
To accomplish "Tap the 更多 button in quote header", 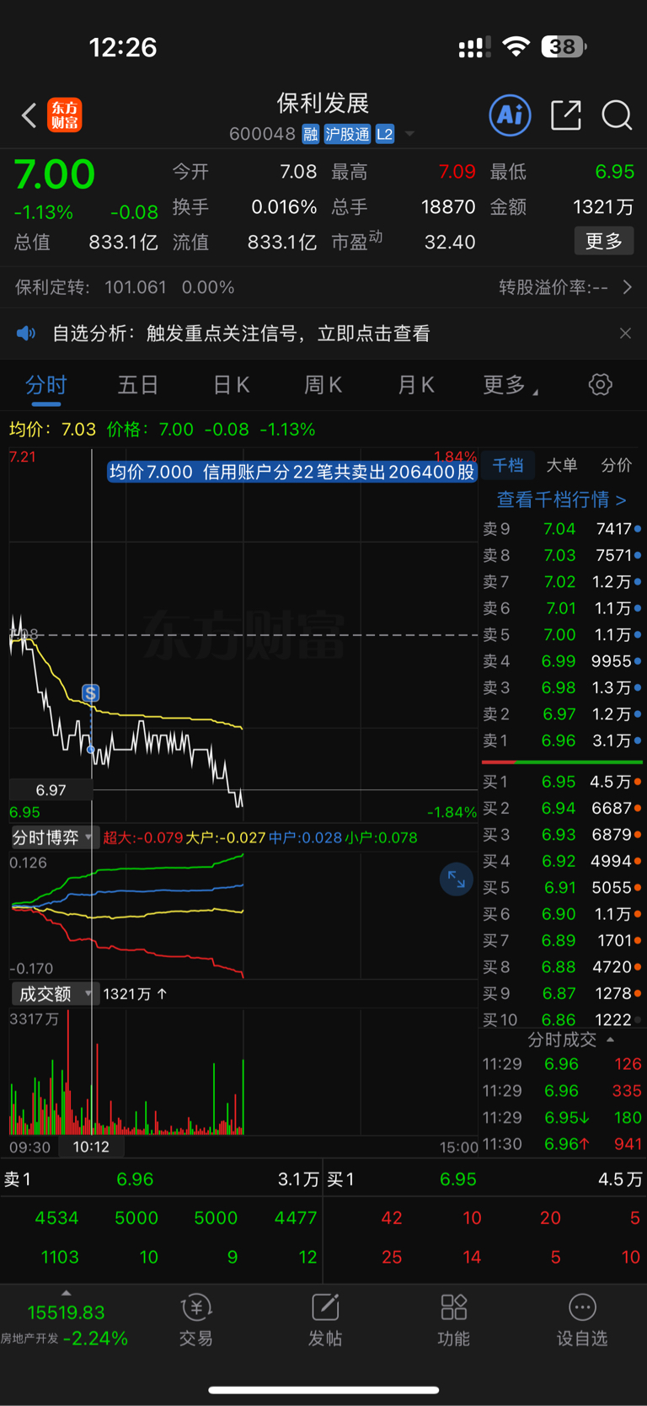I will 604,242.
